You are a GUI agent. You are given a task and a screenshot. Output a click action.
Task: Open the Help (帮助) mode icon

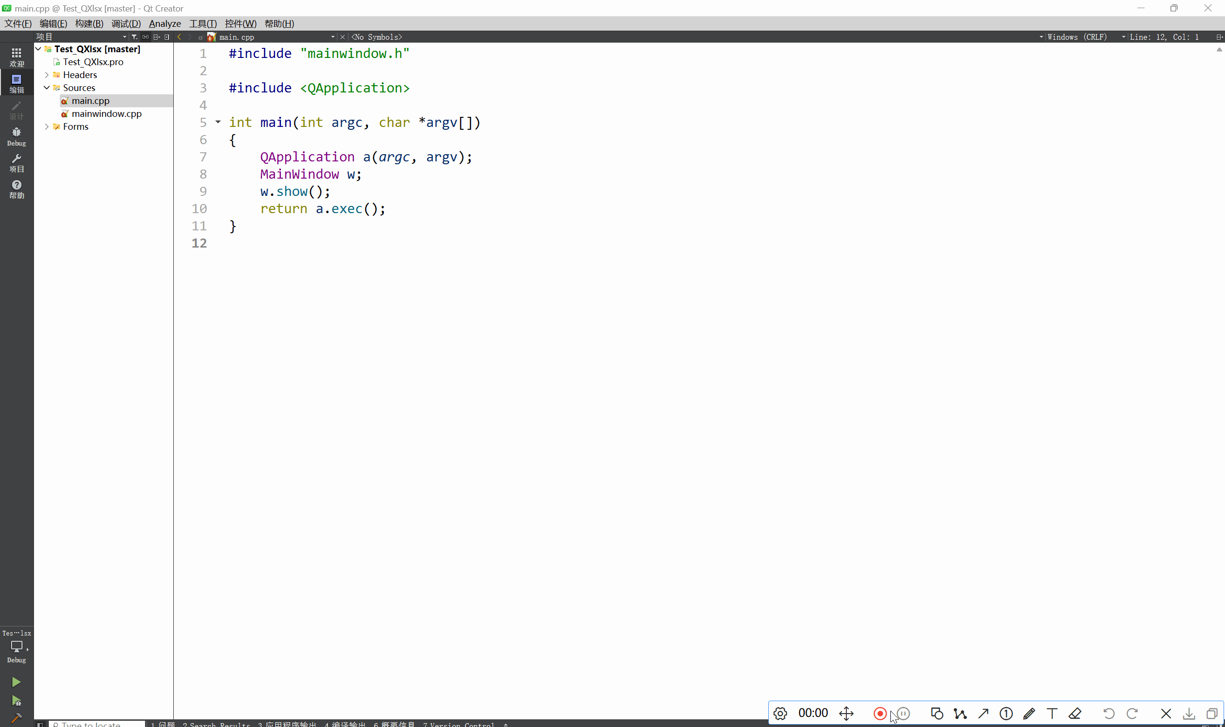pos(16,189)
